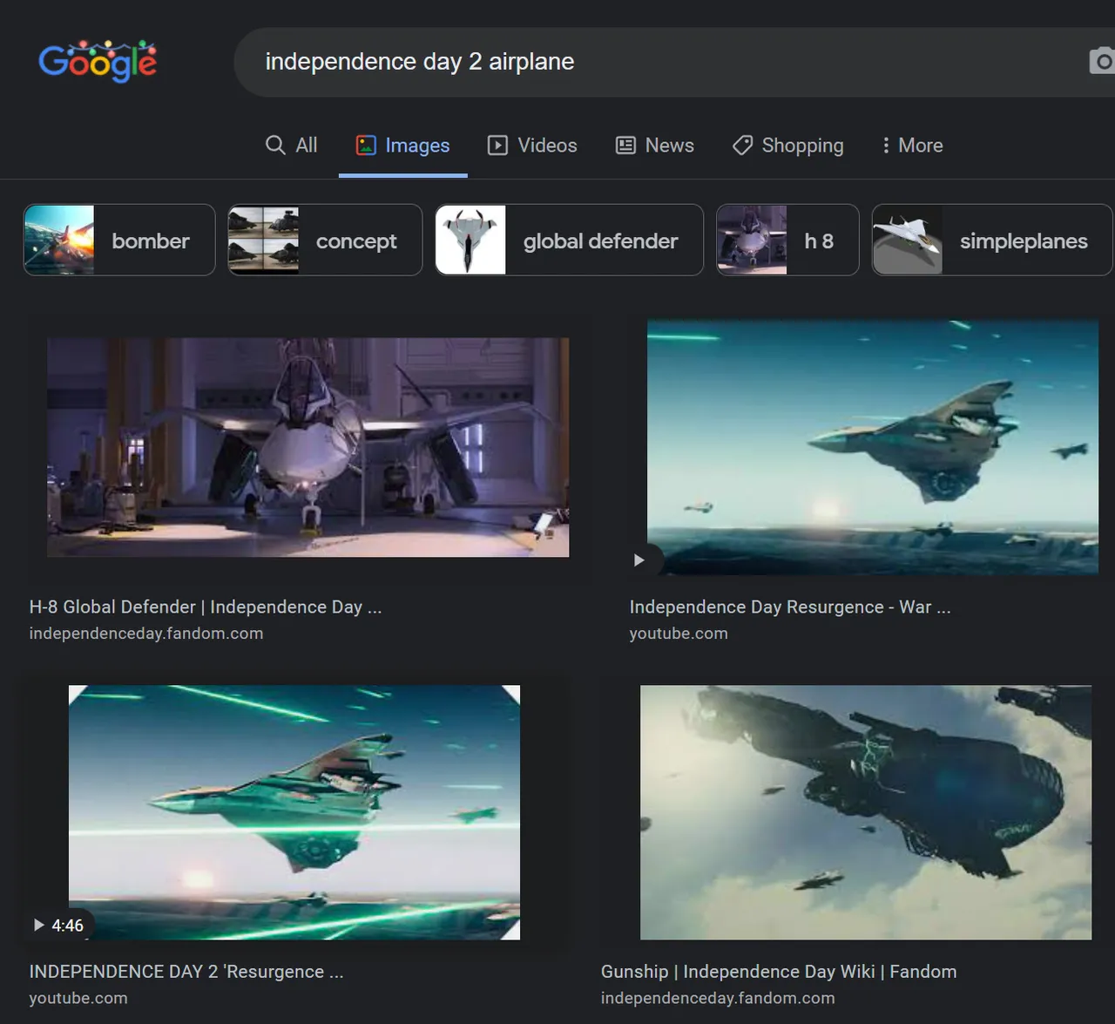Click the Google logo

(98, 61)
